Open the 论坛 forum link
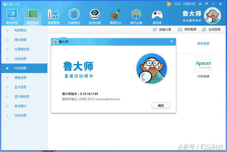Image resolution: width=227 pixels, height=152 pixels. point(177,4)
